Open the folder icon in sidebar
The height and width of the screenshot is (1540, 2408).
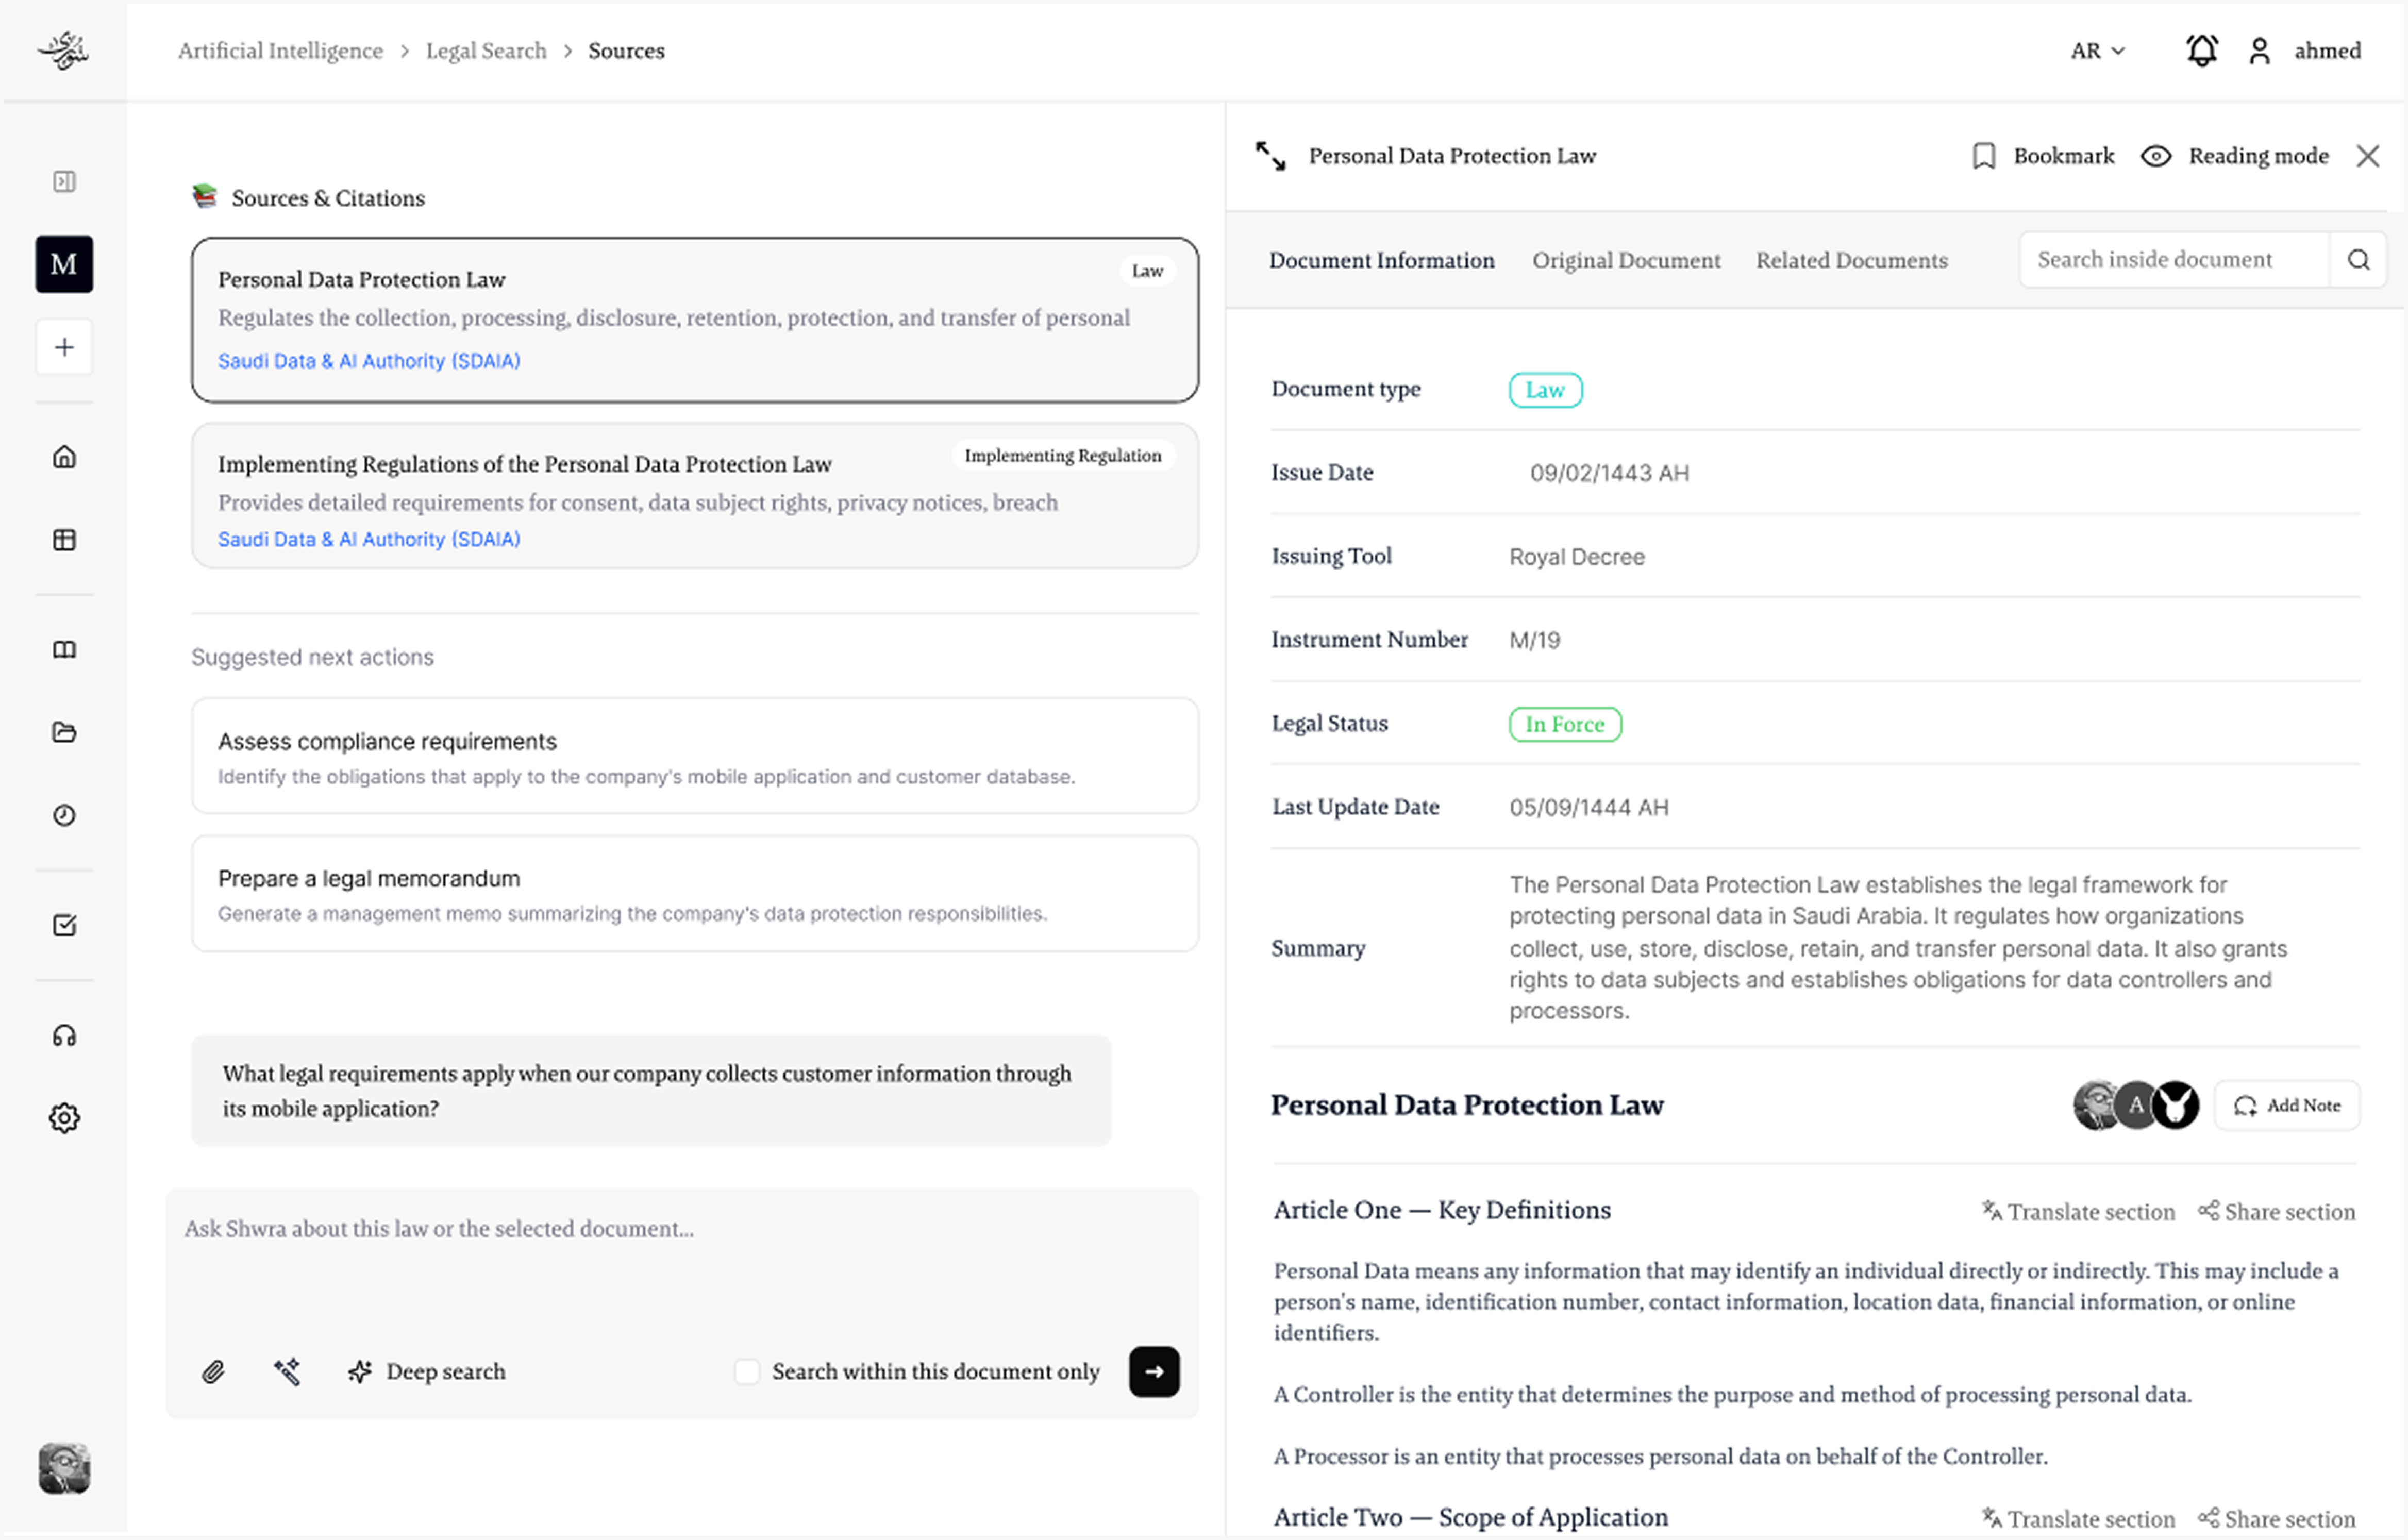click(x=64, y=733)
